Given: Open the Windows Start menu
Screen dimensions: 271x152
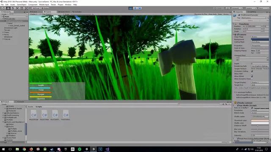Looking at the screenshot, I should coord(3,149).
